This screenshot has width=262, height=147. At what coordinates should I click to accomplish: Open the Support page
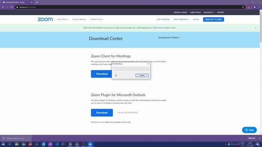221,13
